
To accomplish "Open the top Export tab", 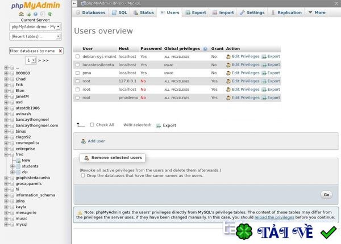I will pyautogui.click(x=196, y=12).
